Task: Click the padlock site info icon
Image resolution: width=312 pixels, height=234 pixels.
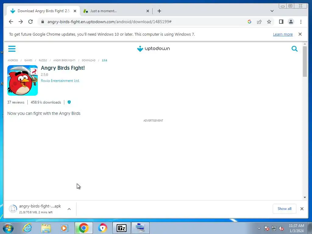Action: pos(42,22)
